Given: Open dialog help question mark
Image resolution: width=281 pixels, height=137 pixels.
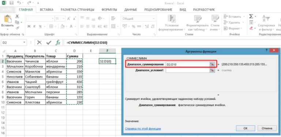Looking at the screenshot, I should tap(266, 50).
